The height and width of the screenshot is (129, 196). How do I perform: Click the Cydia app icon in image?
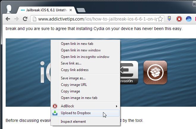coord(155,73)
